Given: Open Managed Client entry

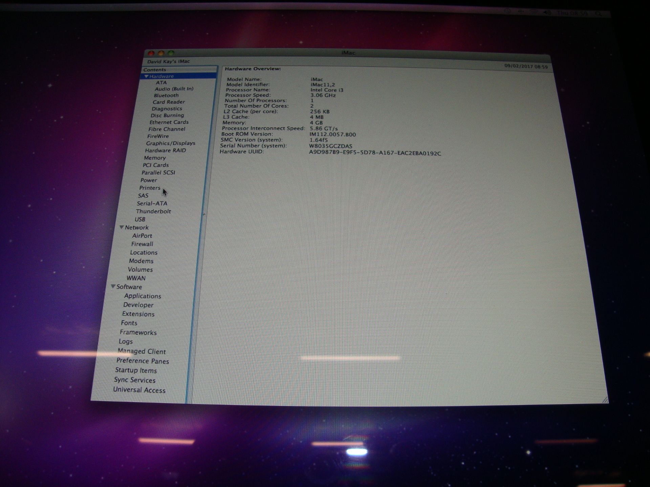Looking at the screenshot, I should [142, 351].
